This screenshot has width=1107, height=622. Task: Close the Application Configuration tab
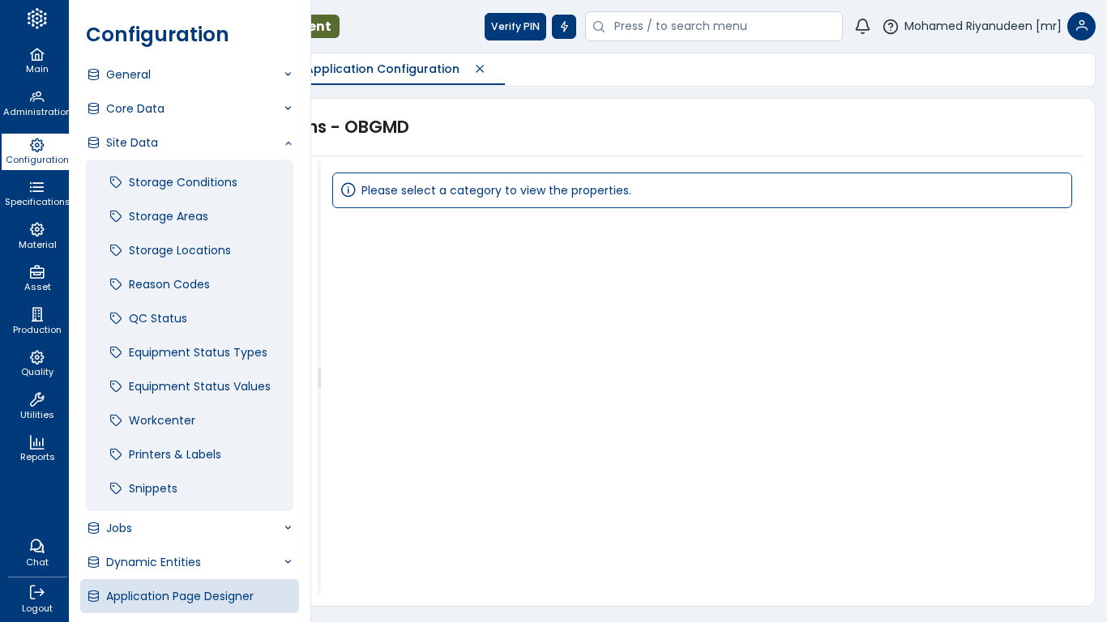tap(480, 69)
